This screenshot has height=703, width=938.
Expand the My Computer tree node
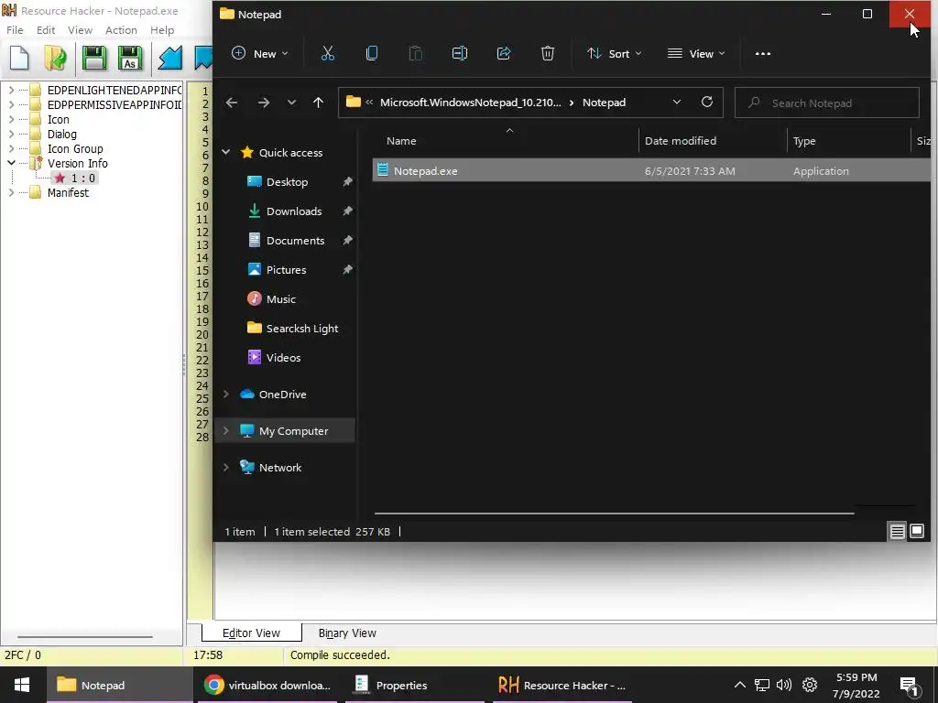[x=226, y=430]
